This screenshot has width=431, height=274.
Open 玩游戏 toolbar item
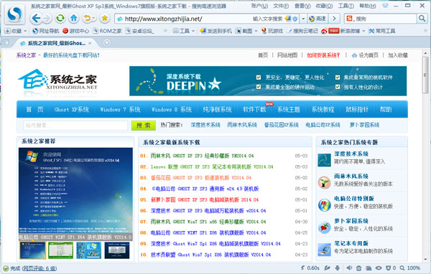272,31
